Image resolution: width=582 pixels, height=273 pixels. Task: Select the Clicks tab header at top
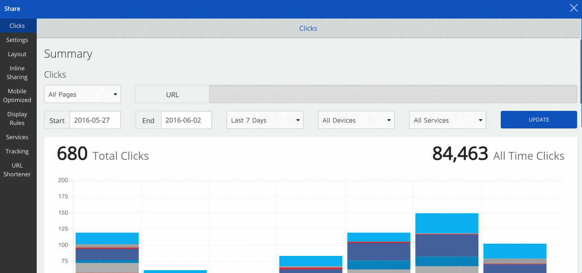click(308, 28)
